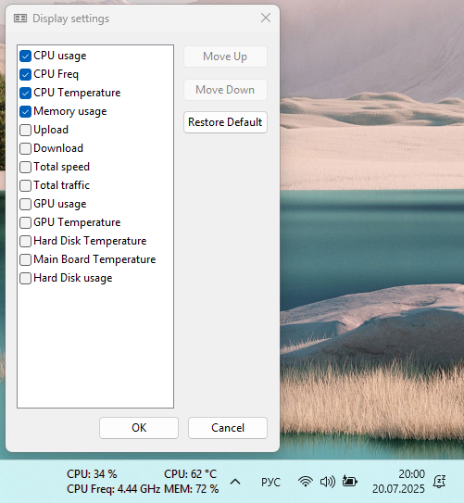Image resolution: width=464 pixels, height=503 pixels.
Task: Select the Download list entry
Action: click(58, 148)
